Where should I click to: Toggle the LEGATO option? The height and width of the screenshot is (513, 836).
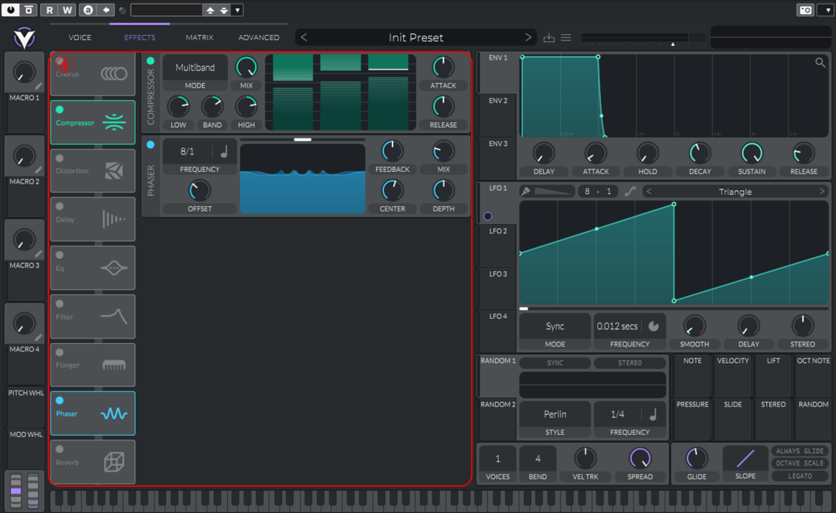coord(800,476)
